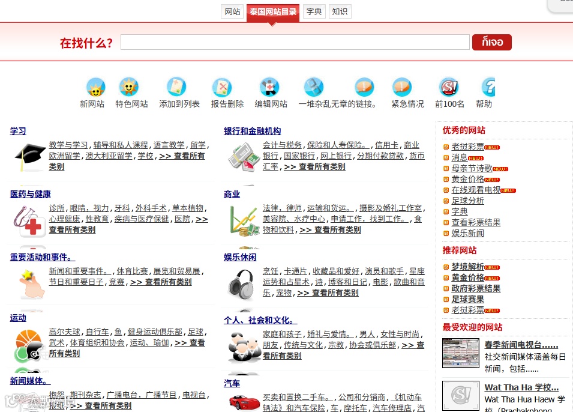Click the 会计与税务 subcategory link
Image resolution: width=573 pixels, height=412 pixels.
pos(282,145)
